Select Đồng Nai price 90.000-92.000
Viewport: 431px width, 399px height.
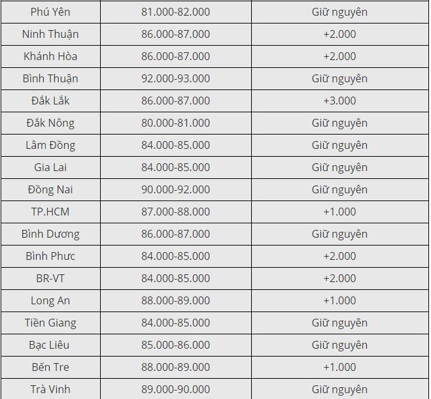176,189
